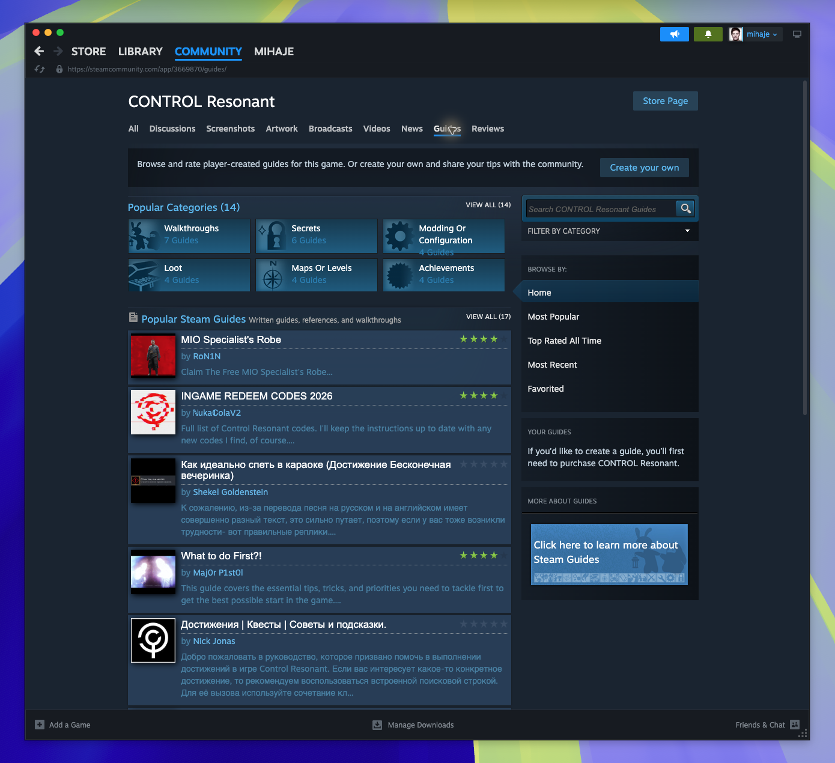Switch to the Screenshots tab
The width and height of the screenshot is (835, 763).
coord(230,129)
